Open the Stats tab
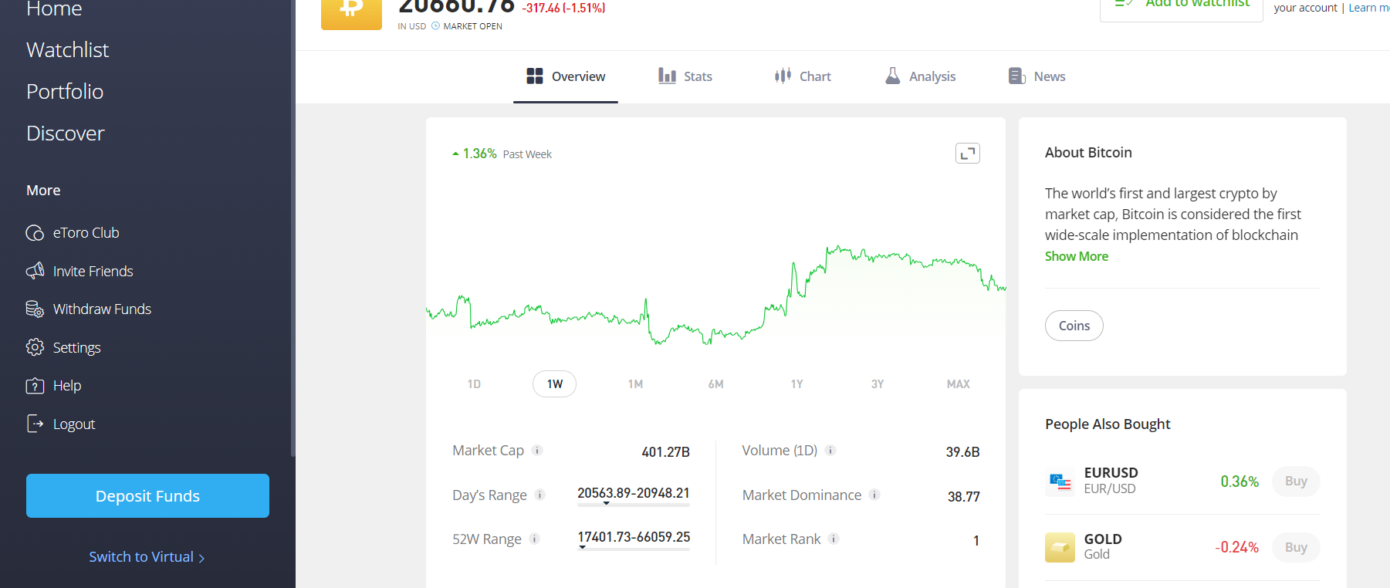This screenshot has width=1390, height=588. click(685, 76)
